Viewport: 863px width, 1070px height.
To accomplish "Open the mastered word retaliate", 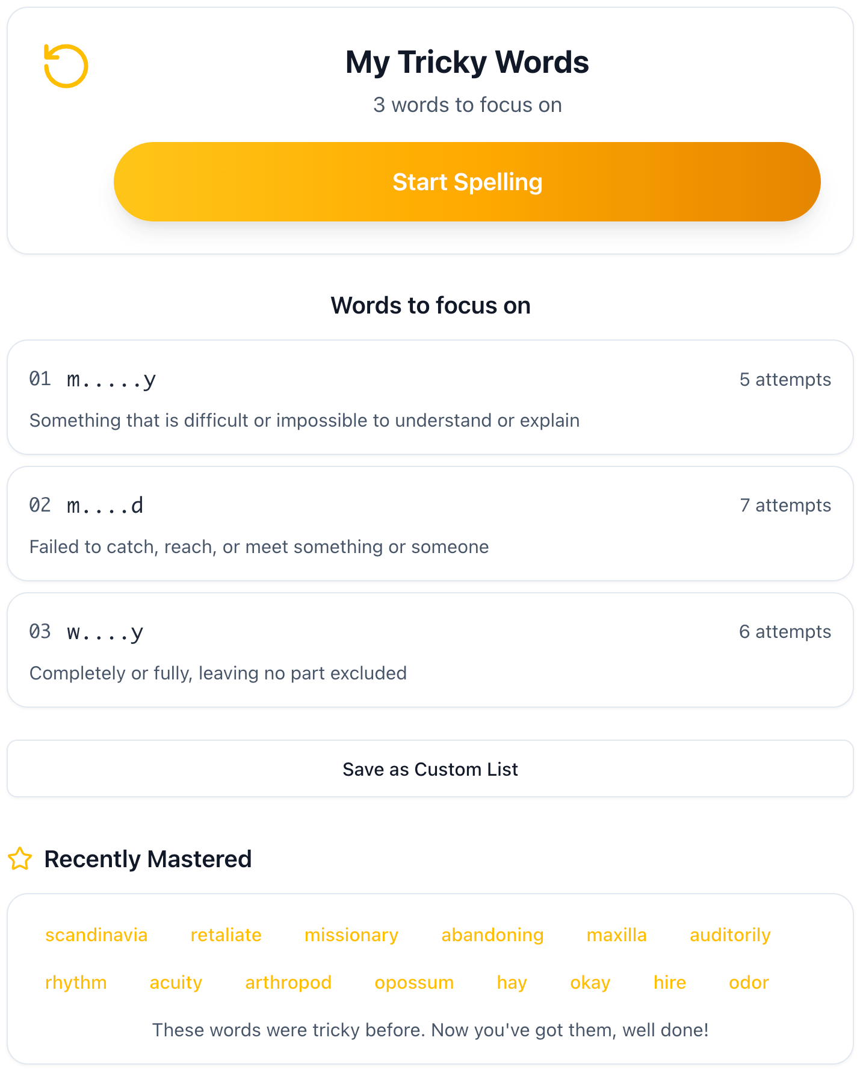I will (x=226, y=935).
